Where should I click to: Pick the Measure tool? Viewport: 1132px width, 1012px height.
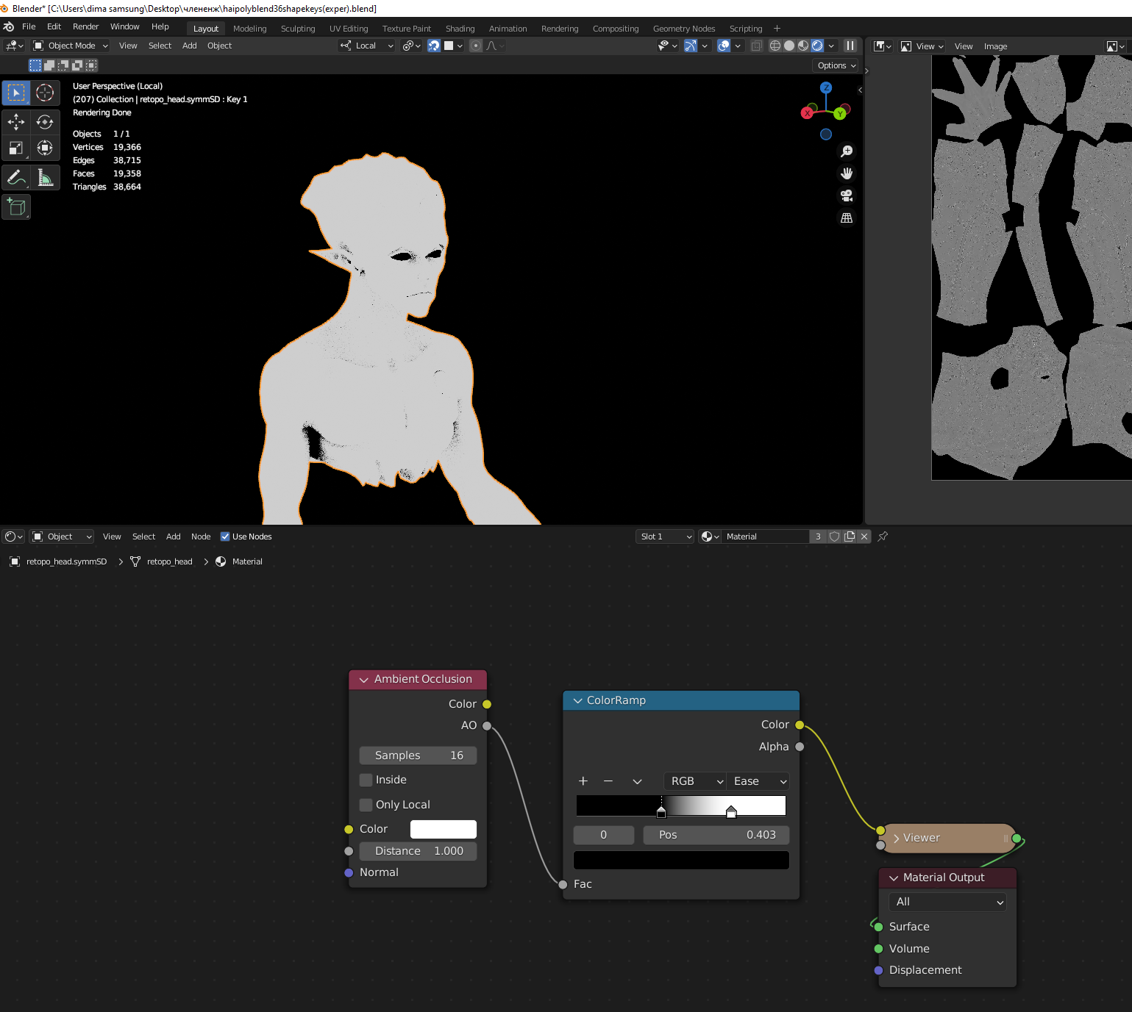tap(45, 178)
